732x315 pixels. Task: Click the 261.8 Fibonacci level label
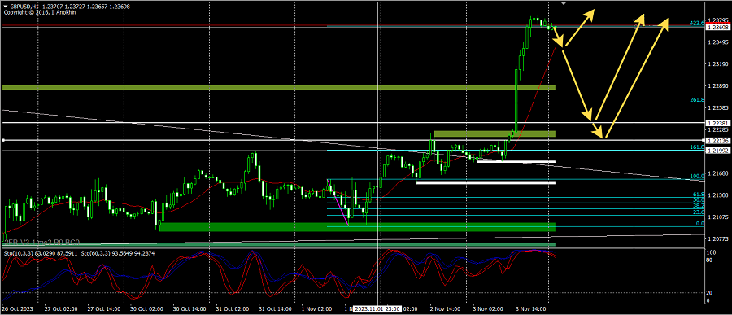pos(697,100)
